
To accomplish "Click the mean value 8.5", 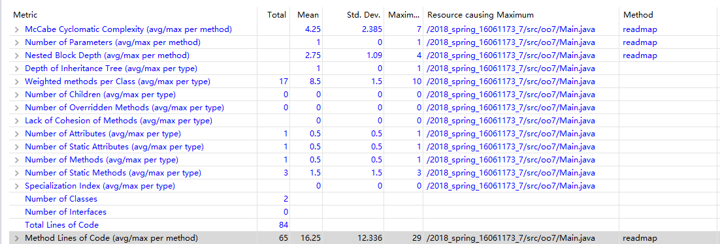I will (x=314, y=82).
